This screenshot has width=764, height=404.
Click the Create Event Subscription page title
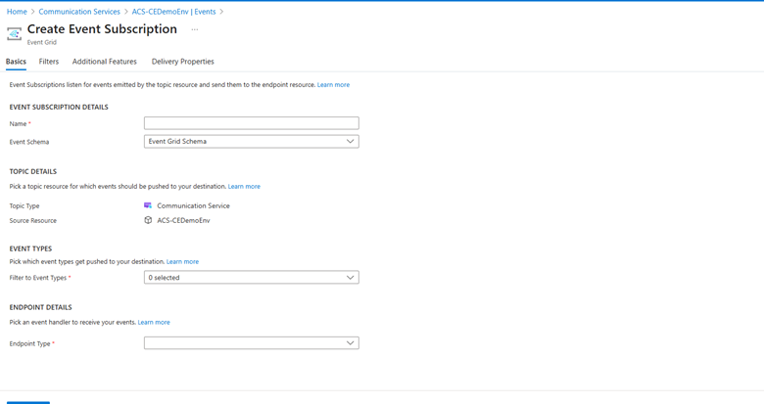[x=102, y=29]
